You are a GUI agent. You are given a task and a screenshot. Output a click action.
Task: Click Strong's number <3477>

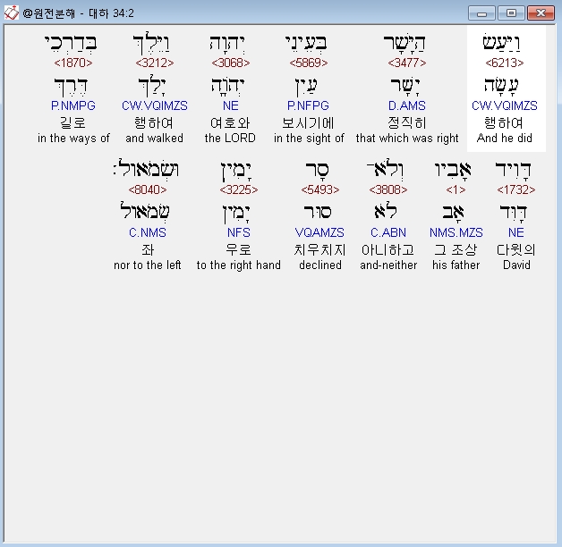coord(407,63)
